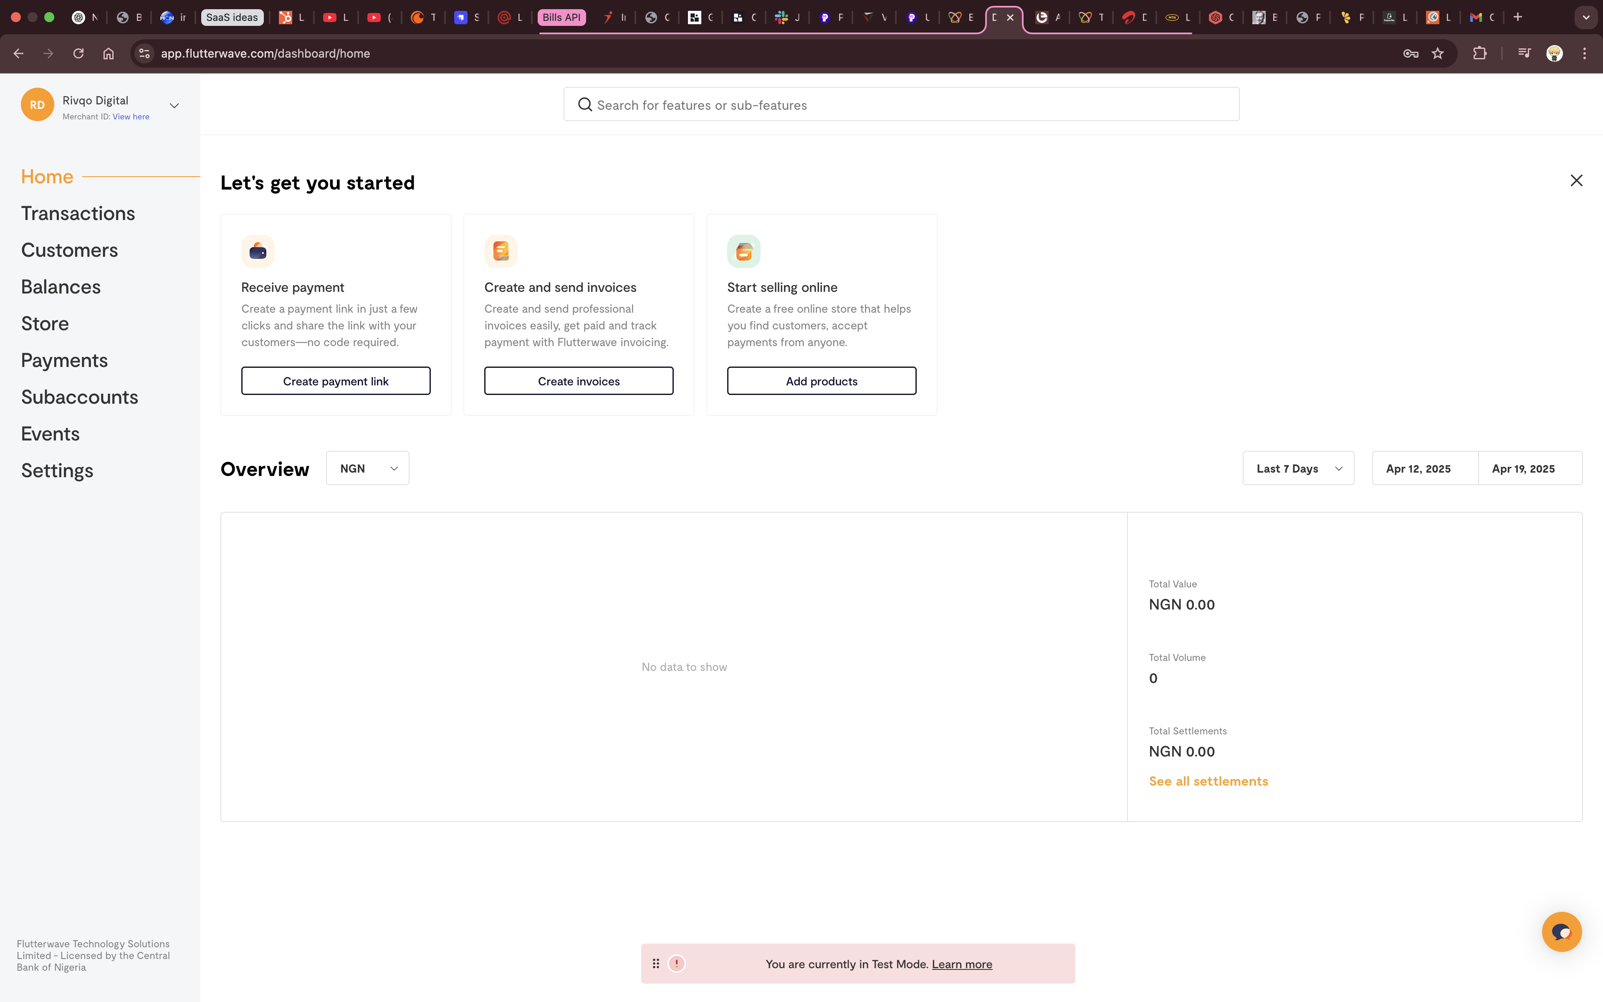Open the browser extensions puzzle icon
This screenshot has height=1002, width=1603.
(x=1480, y=54)
